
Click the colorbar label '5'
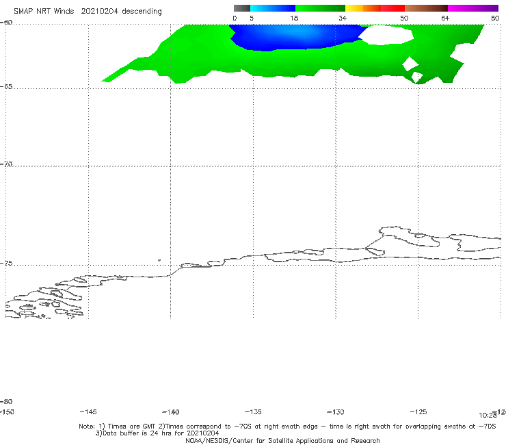252,18
